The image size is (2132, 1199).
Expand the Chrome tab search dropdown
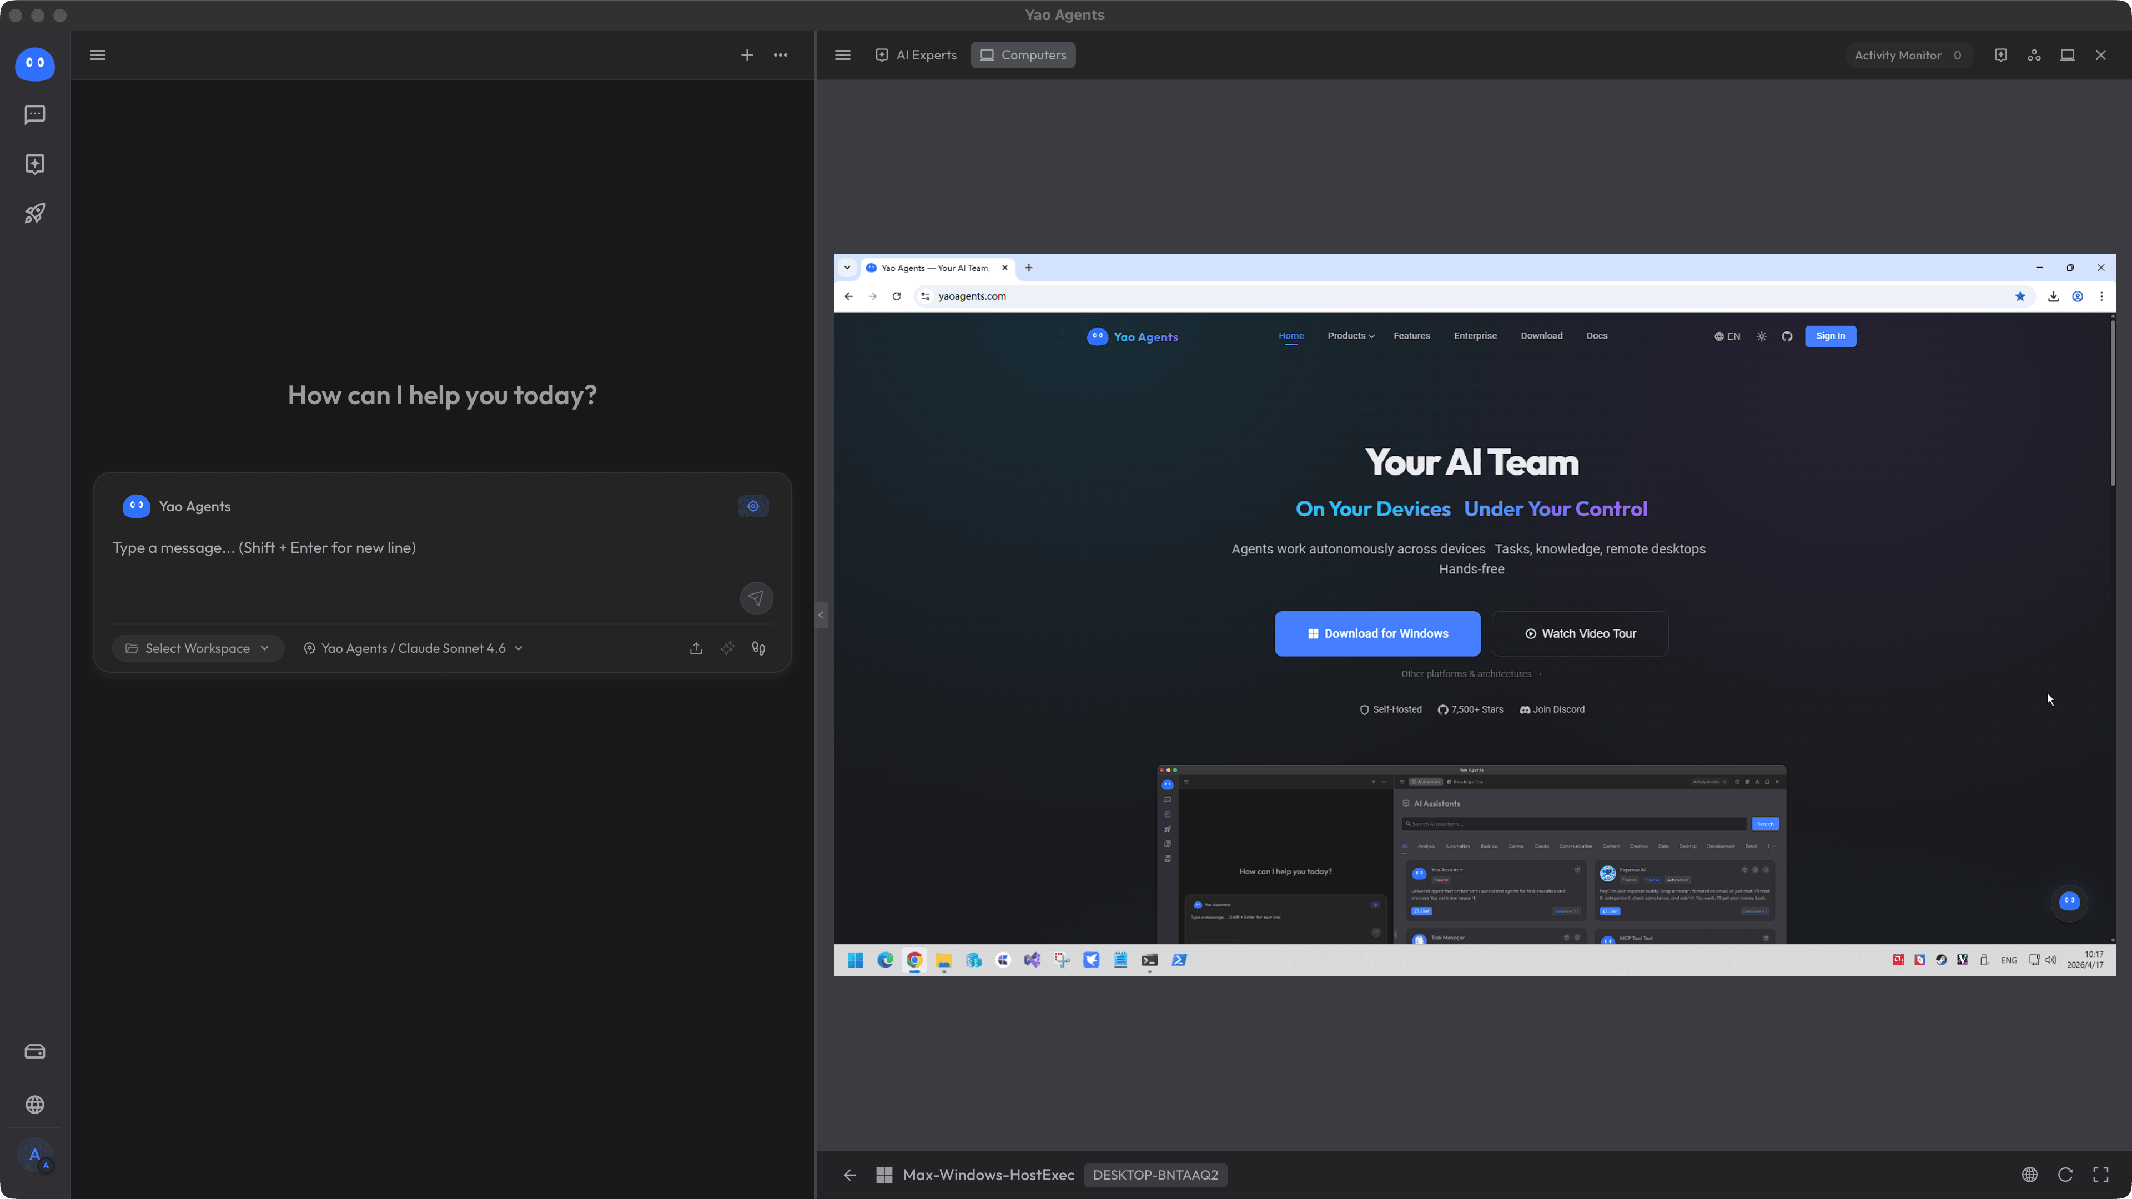[847, 267]
